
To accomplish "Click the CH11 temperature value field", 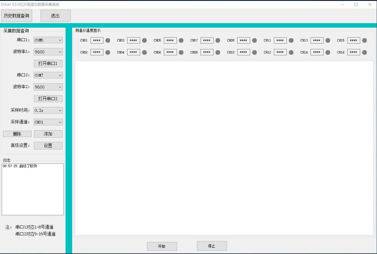I will (x=280, y=40).
